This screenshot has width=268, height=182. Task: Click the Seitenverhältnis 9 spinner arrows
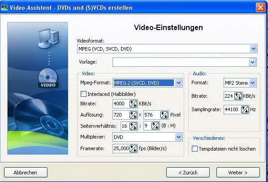156,126
